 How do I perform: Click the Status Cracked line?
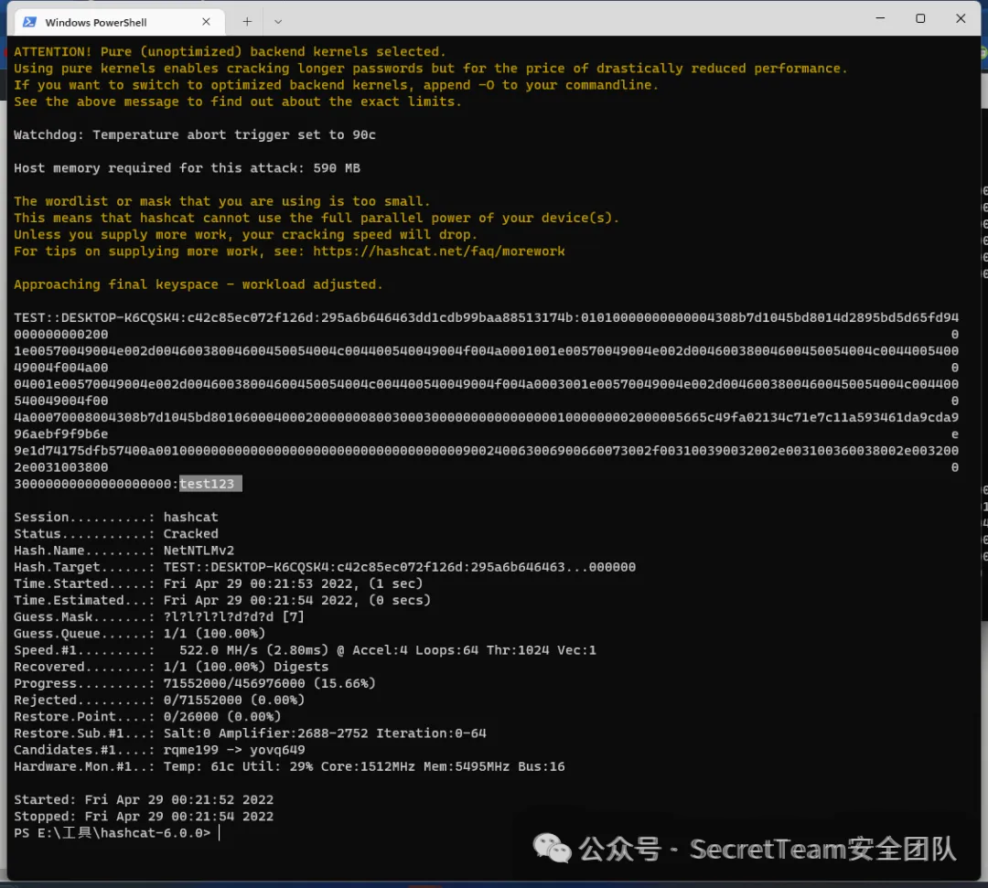pos(110,533)
